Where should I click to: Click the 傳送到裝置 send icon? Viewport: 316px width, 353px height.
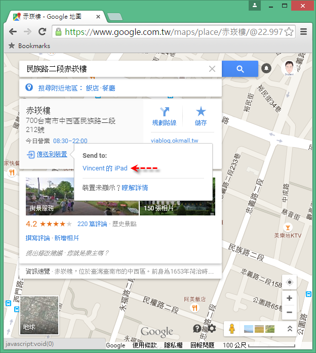pos(31,155)
